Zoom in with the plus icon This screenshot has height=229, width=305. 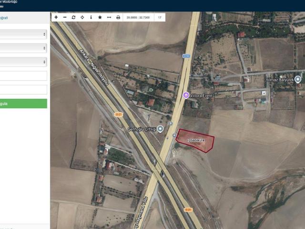[56, 17]
